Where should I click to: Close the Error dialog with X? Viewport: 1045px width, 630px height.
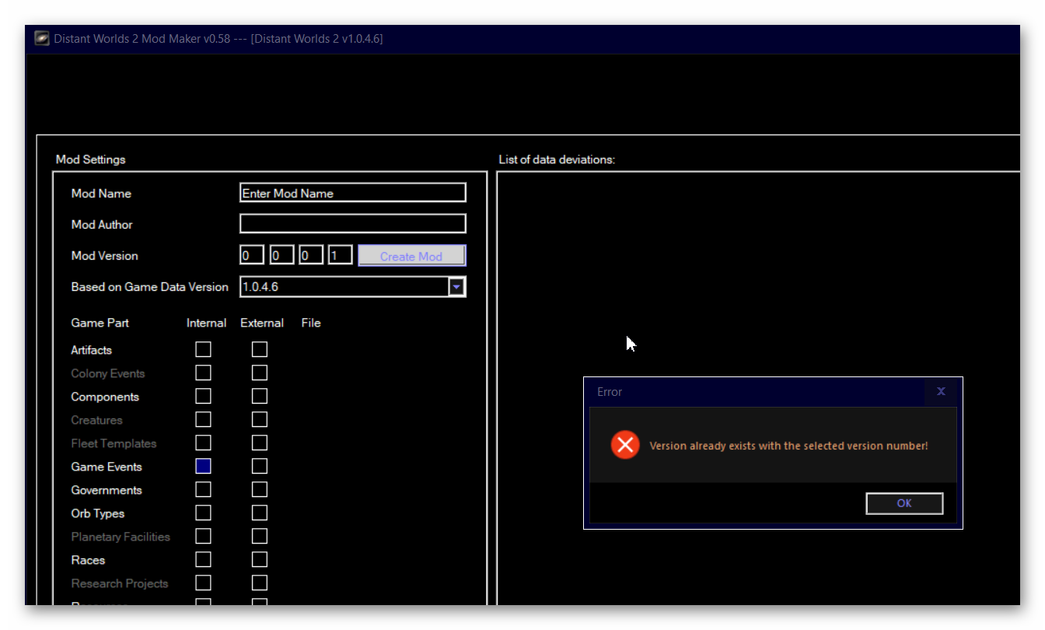tap(941, 391)
